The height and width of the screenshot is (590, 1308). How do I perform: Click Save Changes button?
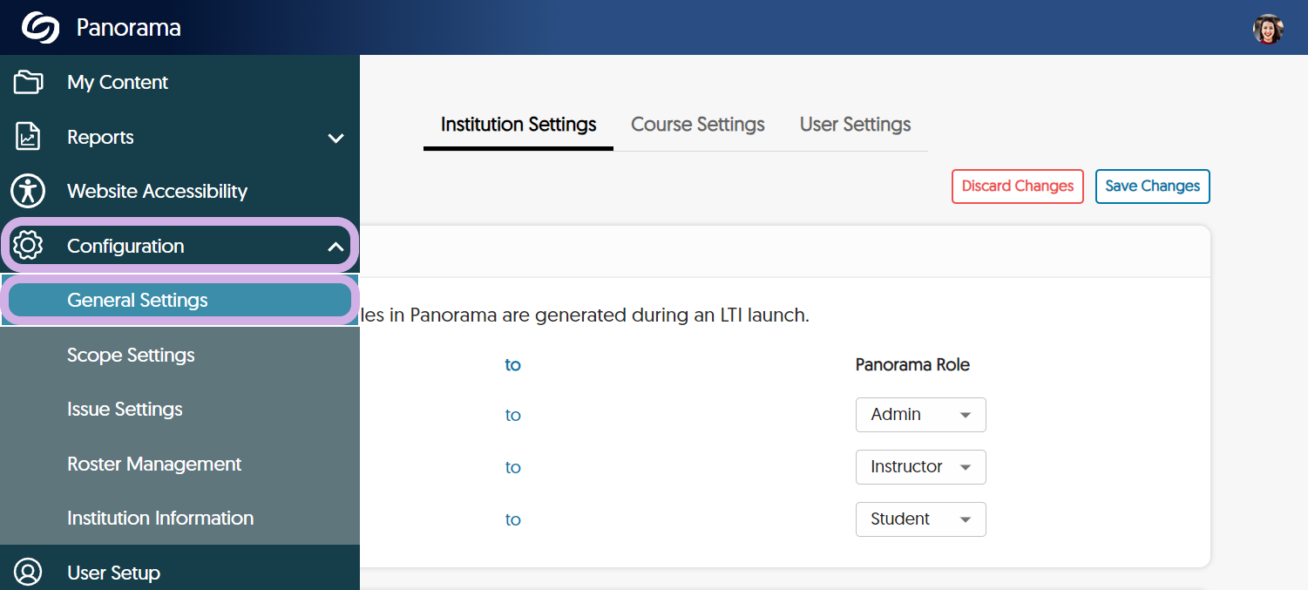coord(1153,186)
